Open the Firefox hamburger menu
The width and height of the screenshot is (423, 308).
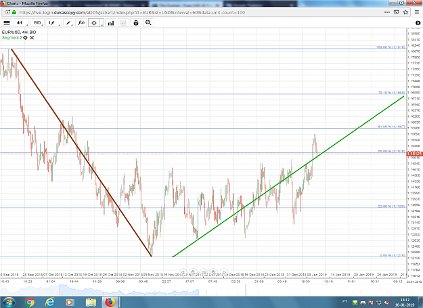click(x=417, y=12)
